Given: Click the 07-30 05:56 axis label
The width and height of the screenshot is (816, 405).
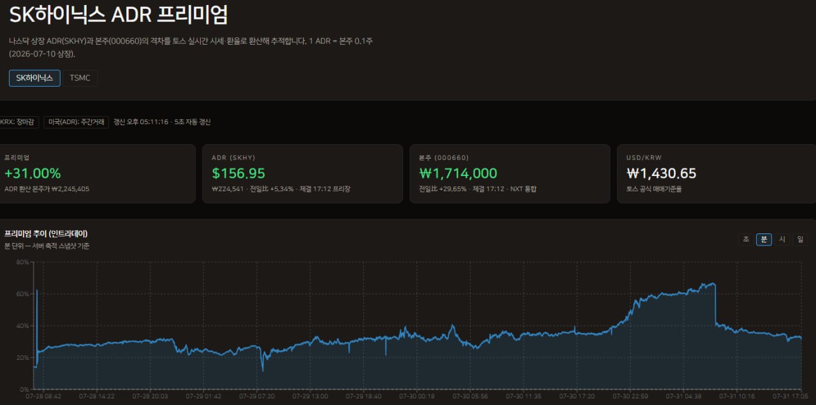Looking at the screenshot, I should pyautogui.click(x=470, y=396).
